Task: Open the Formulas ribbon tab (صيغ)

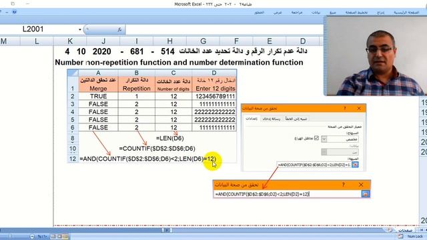Action: pyautogui.click(x=333, y=13)
